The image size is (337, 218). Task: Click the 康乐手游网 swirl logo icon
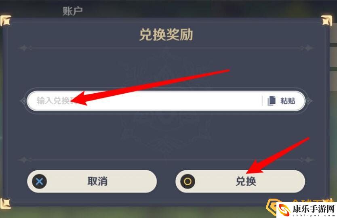click(x=284, y=210)
